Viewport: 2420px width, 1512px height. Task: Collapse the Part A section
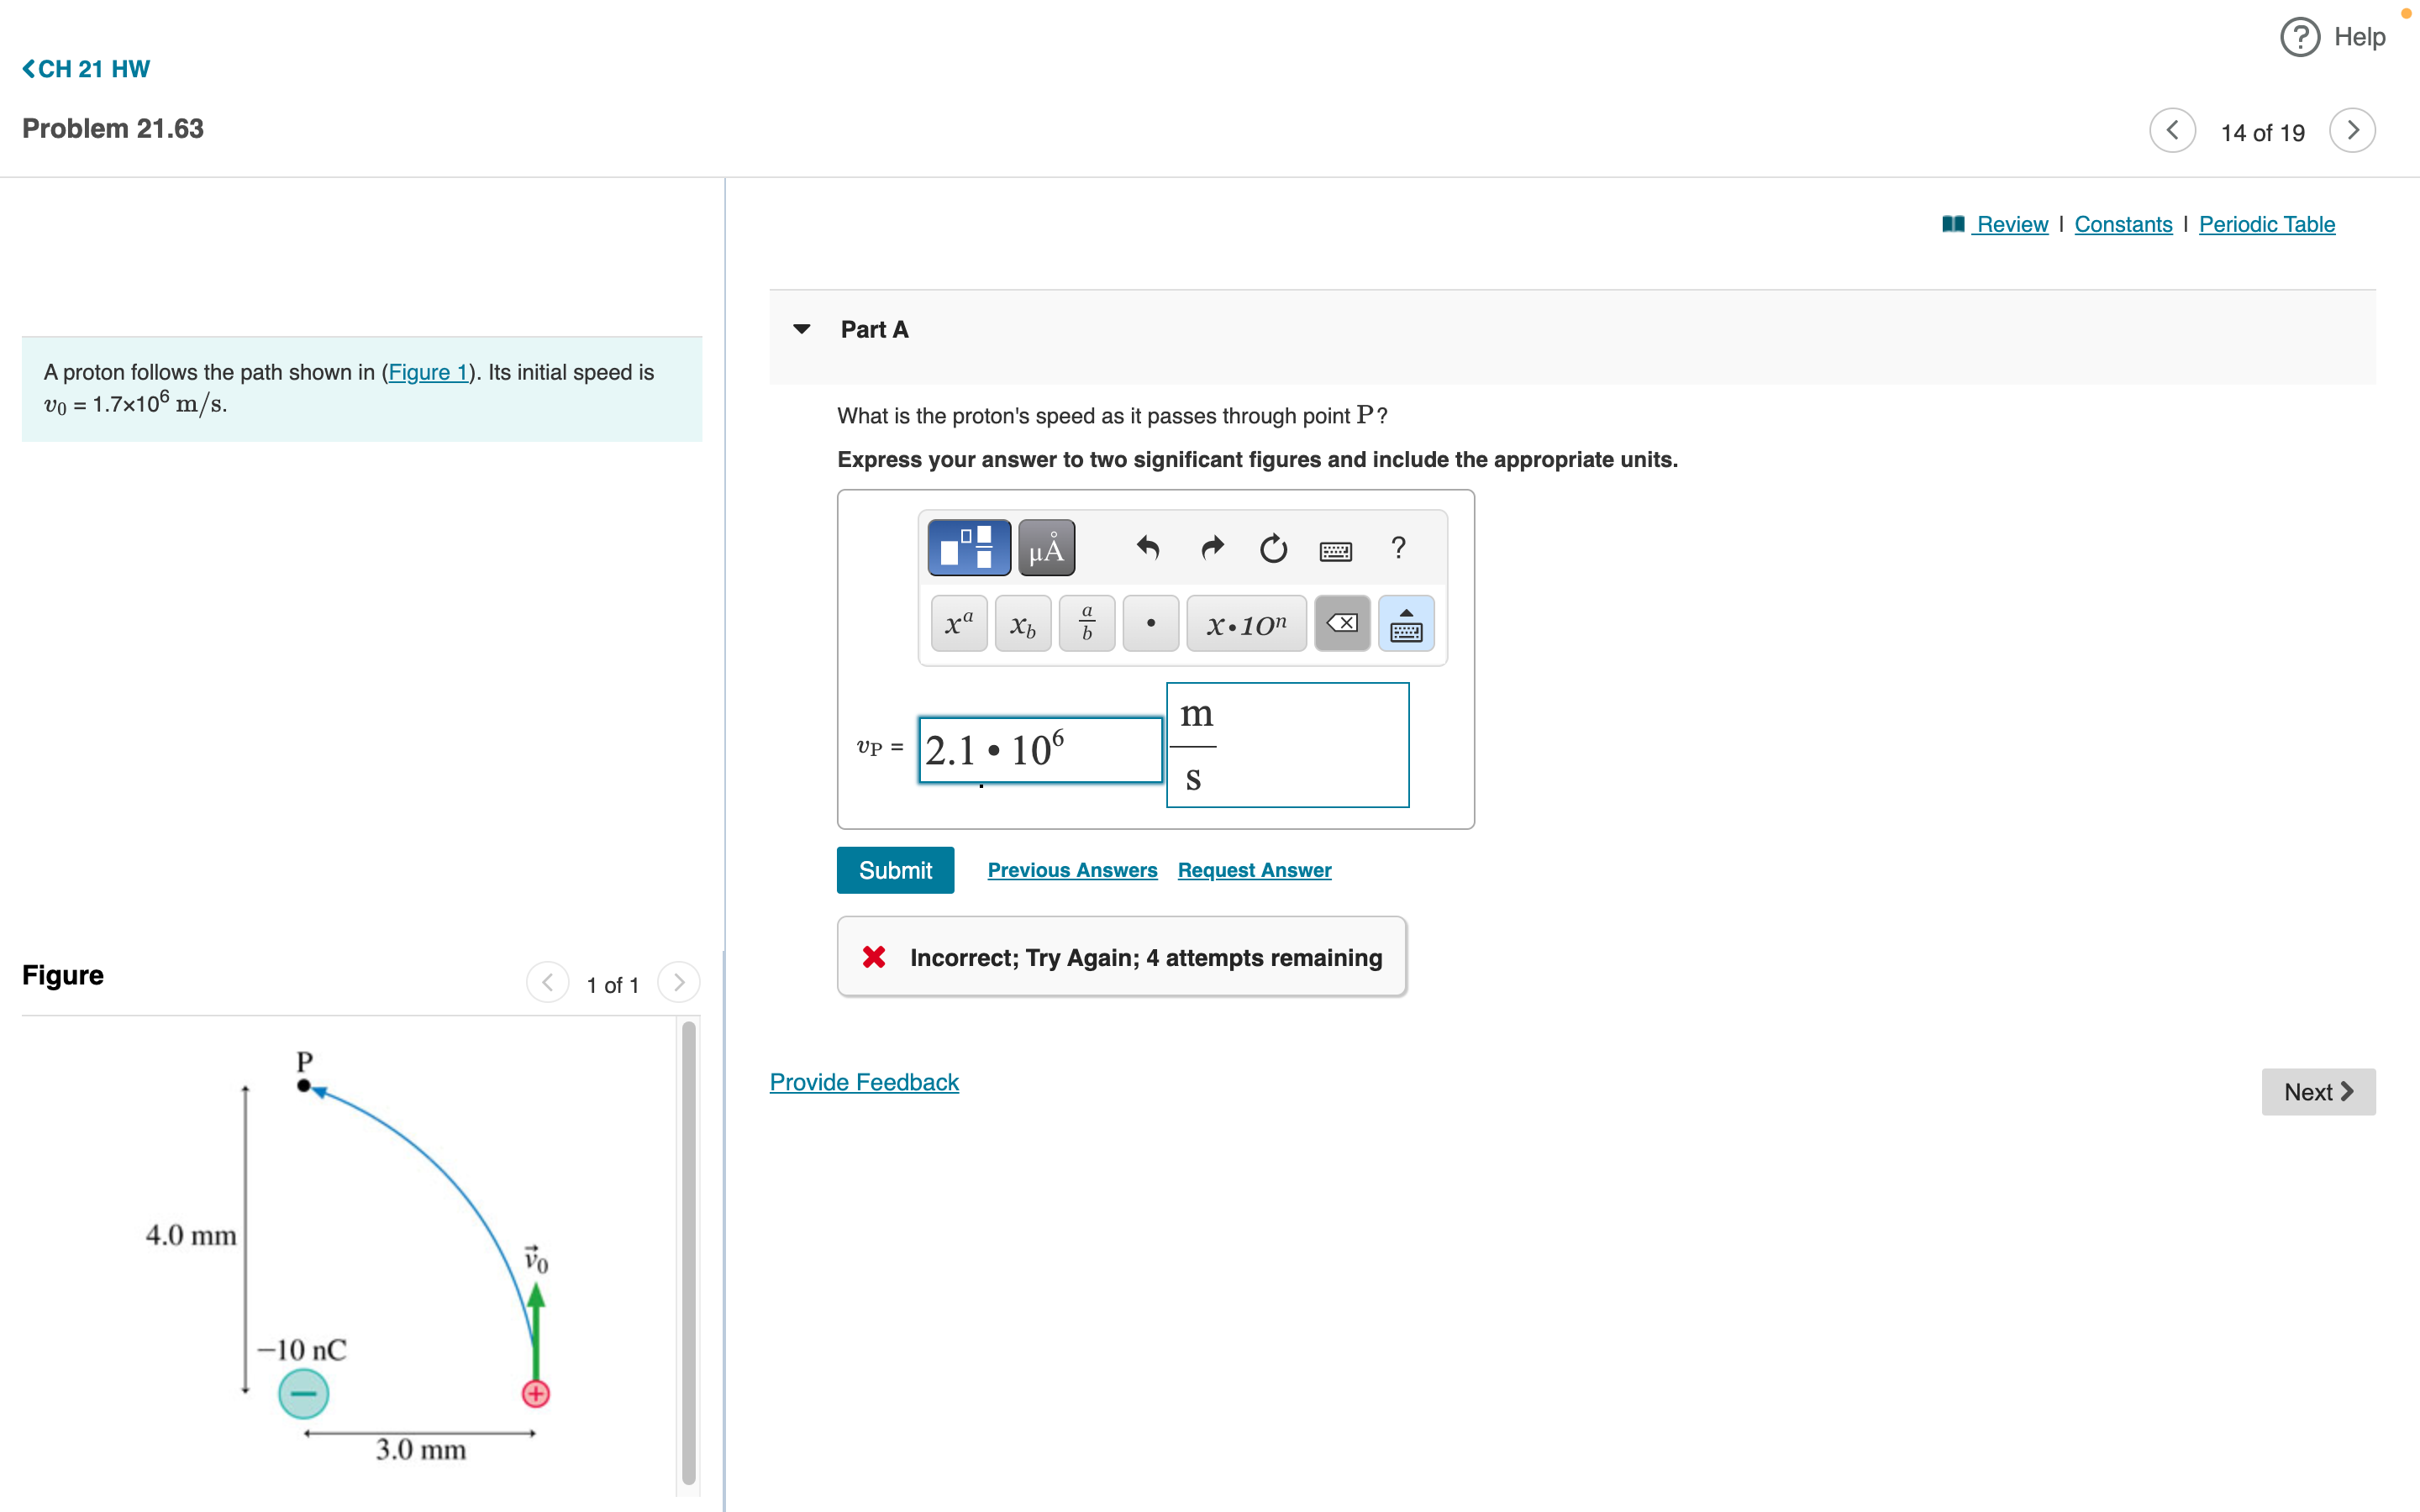pos(802,328)
